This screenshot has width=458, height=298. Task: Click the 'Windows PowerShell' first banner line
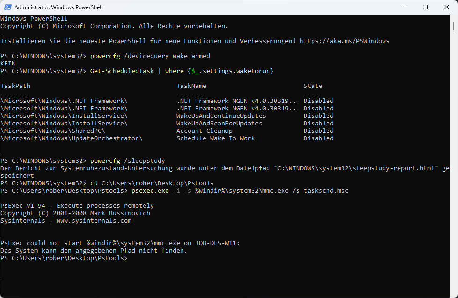pyautogui.click(x=34, y=18)
